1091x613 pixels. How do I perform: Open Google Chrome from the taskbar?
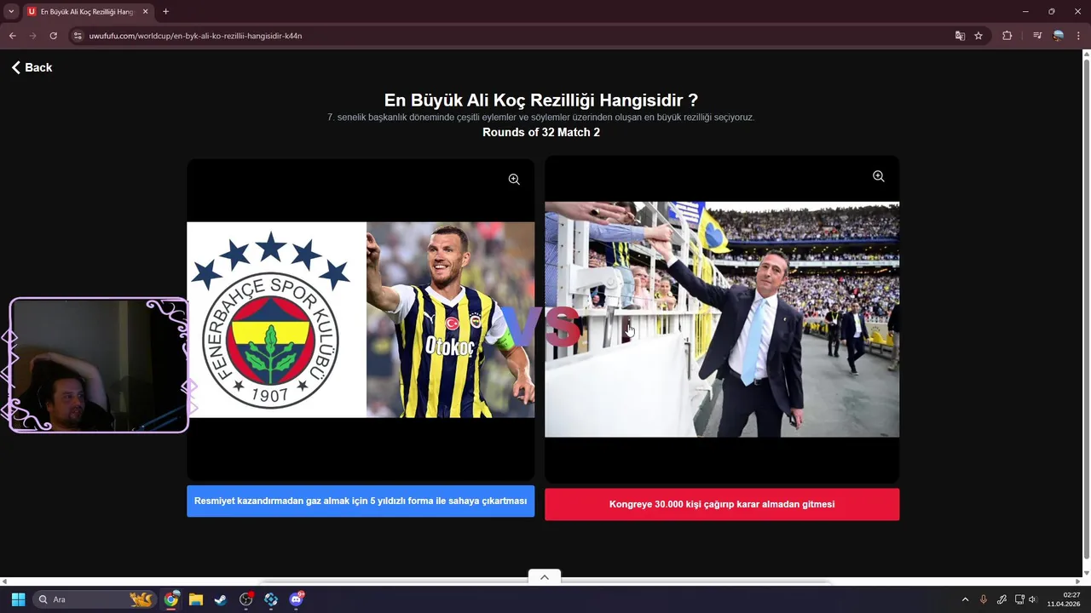[x=171, y=599]
